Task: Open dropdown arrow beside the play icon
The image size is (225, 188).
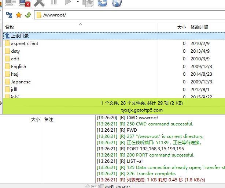Action: click(x=78, y=2)
